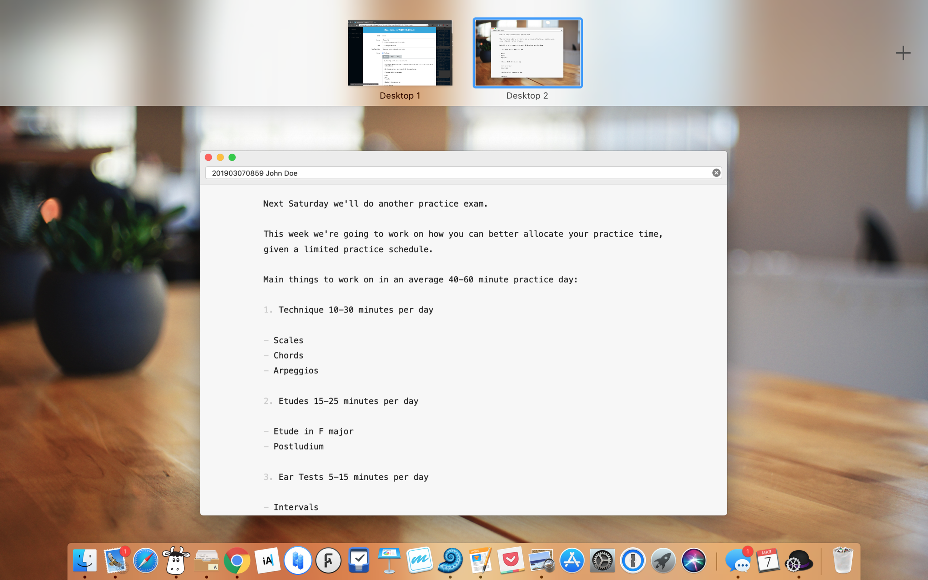This screenshot has height=580, width=928.
Task: Open the nautilus shell app icon
Action: [x=450, y=560]
